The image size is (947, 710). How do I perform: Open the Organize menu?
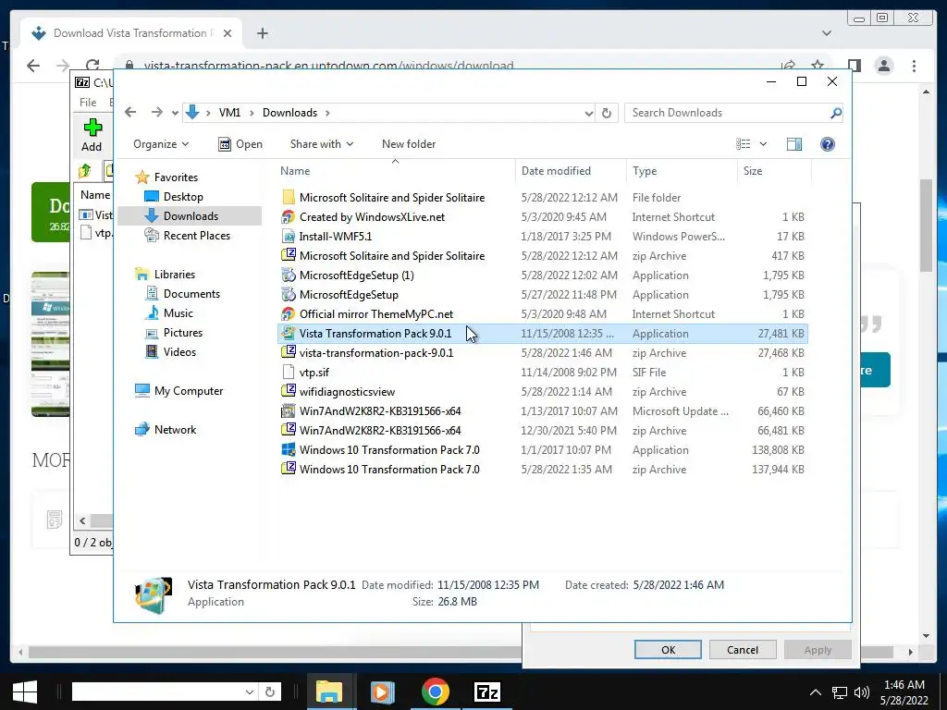(x=161, y=143)
